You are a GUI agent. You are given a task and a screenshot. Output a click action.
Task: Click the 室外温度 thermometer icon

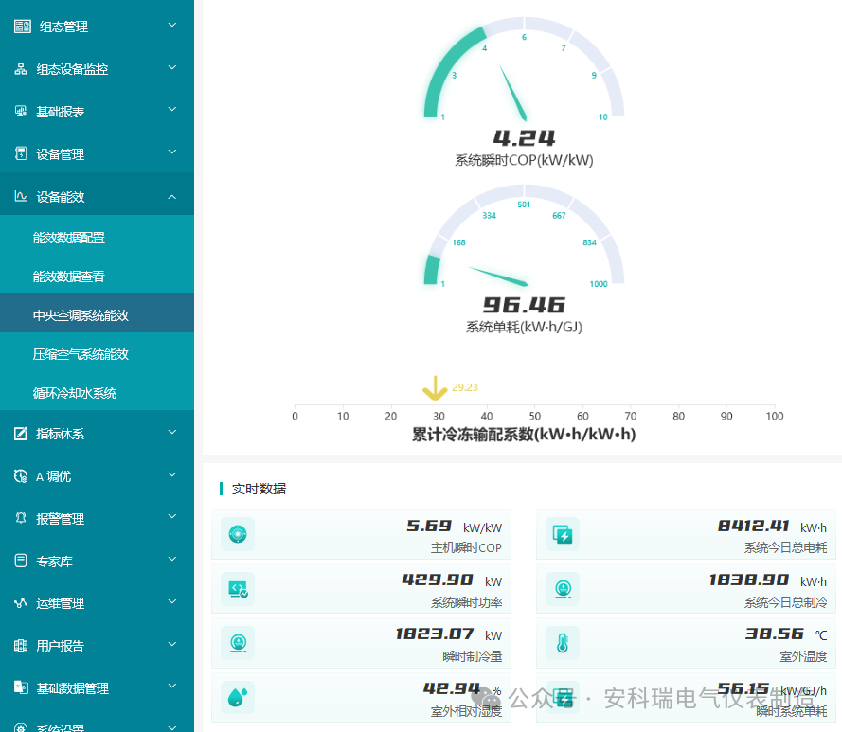[x=563, y=643]
